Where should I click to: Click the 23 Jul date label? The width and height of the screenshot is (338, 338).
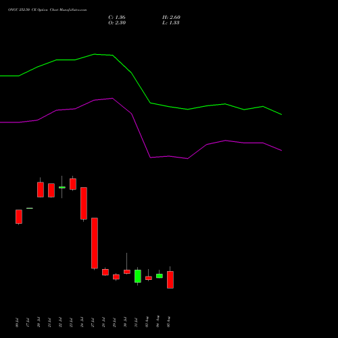click(x=72, y=322)
